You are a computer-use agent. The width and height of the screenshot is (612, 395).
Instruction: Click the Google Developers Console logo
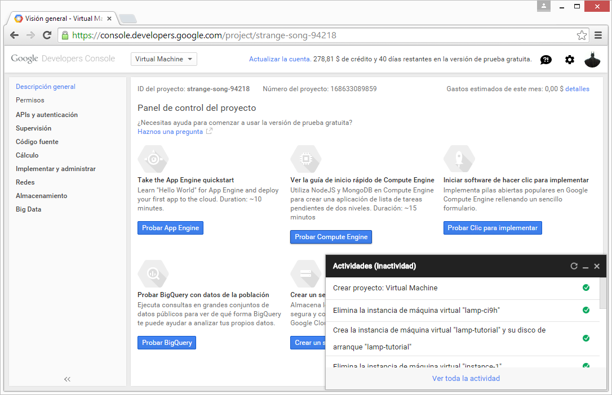[63, 59]
